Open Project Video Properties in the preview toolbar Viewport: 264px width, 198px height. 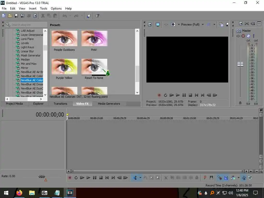point(150,24)
